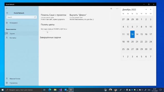Click the magnifier icon in Search box
This screenshot has height=92, width=164.
coord(35,17)
